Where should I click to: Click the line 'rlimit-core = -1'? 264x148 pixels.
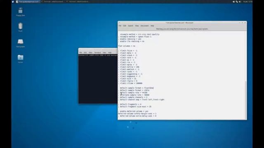coord(127,58)
